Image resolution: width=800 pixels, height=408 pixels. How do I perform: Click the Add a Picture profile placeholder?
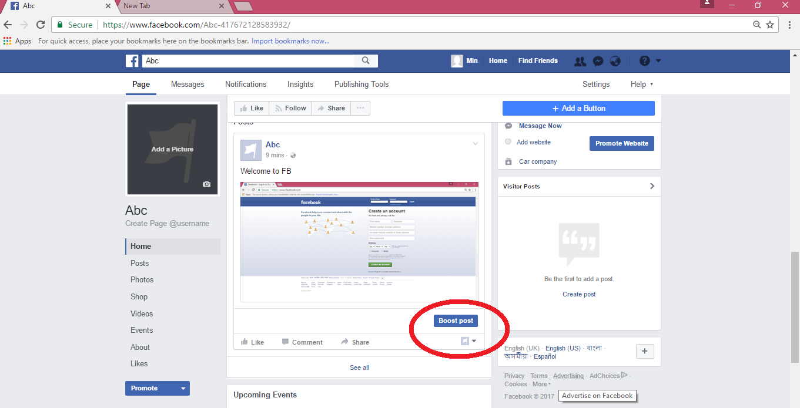coord(173,149)
